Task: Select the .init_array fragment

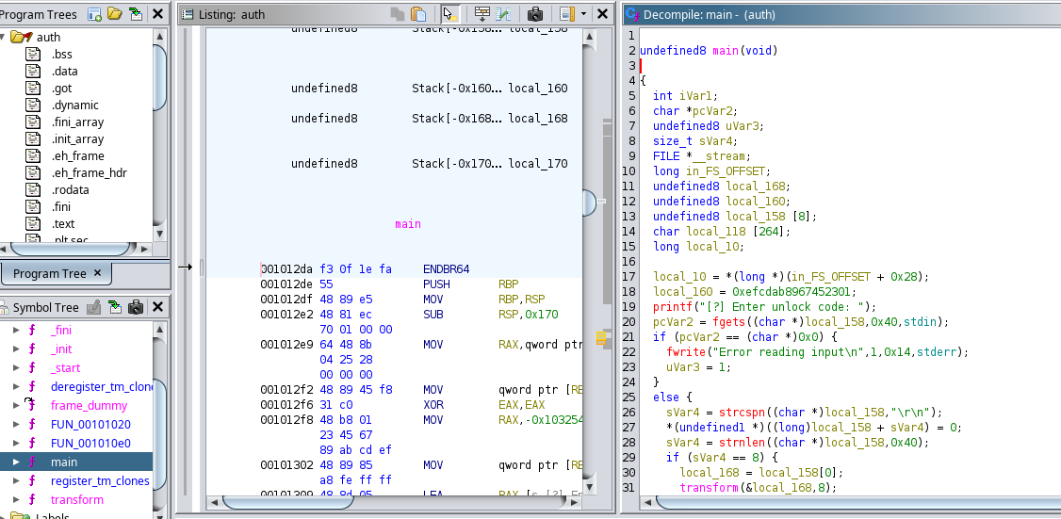Action: tap(77, 138)
